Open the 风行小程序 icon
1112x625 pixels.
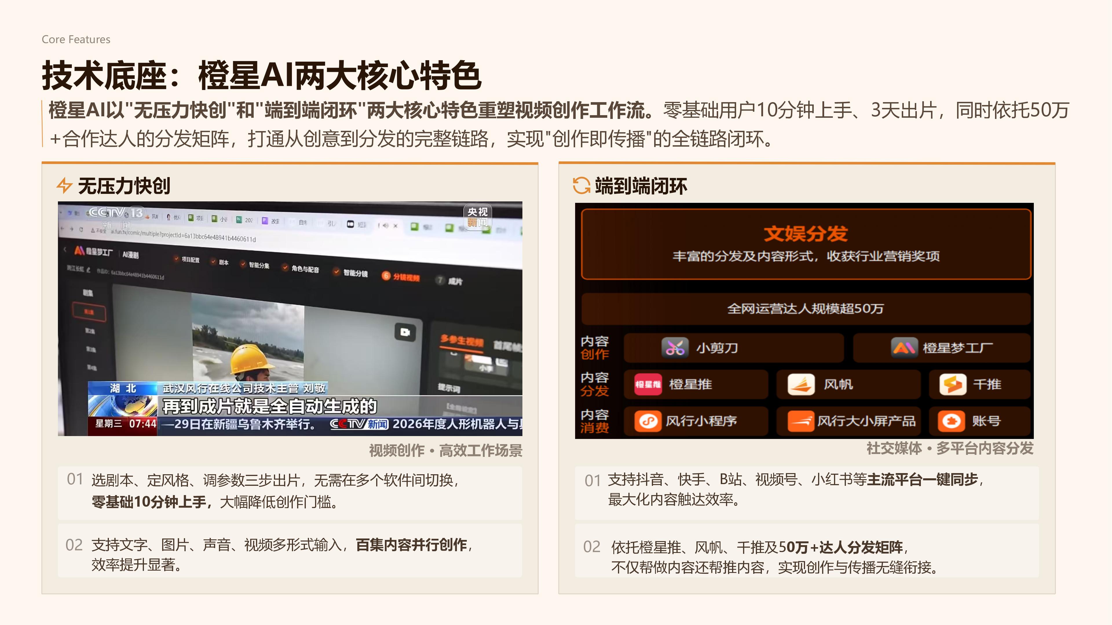click(648, 421)
